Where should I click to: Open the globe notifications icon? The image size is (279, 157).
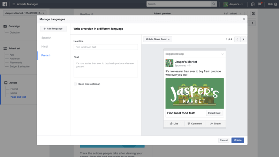[252, 4]
